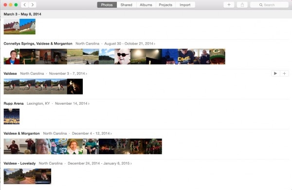
Task: Switch to the Import tab
Action: tap(185, 5)
